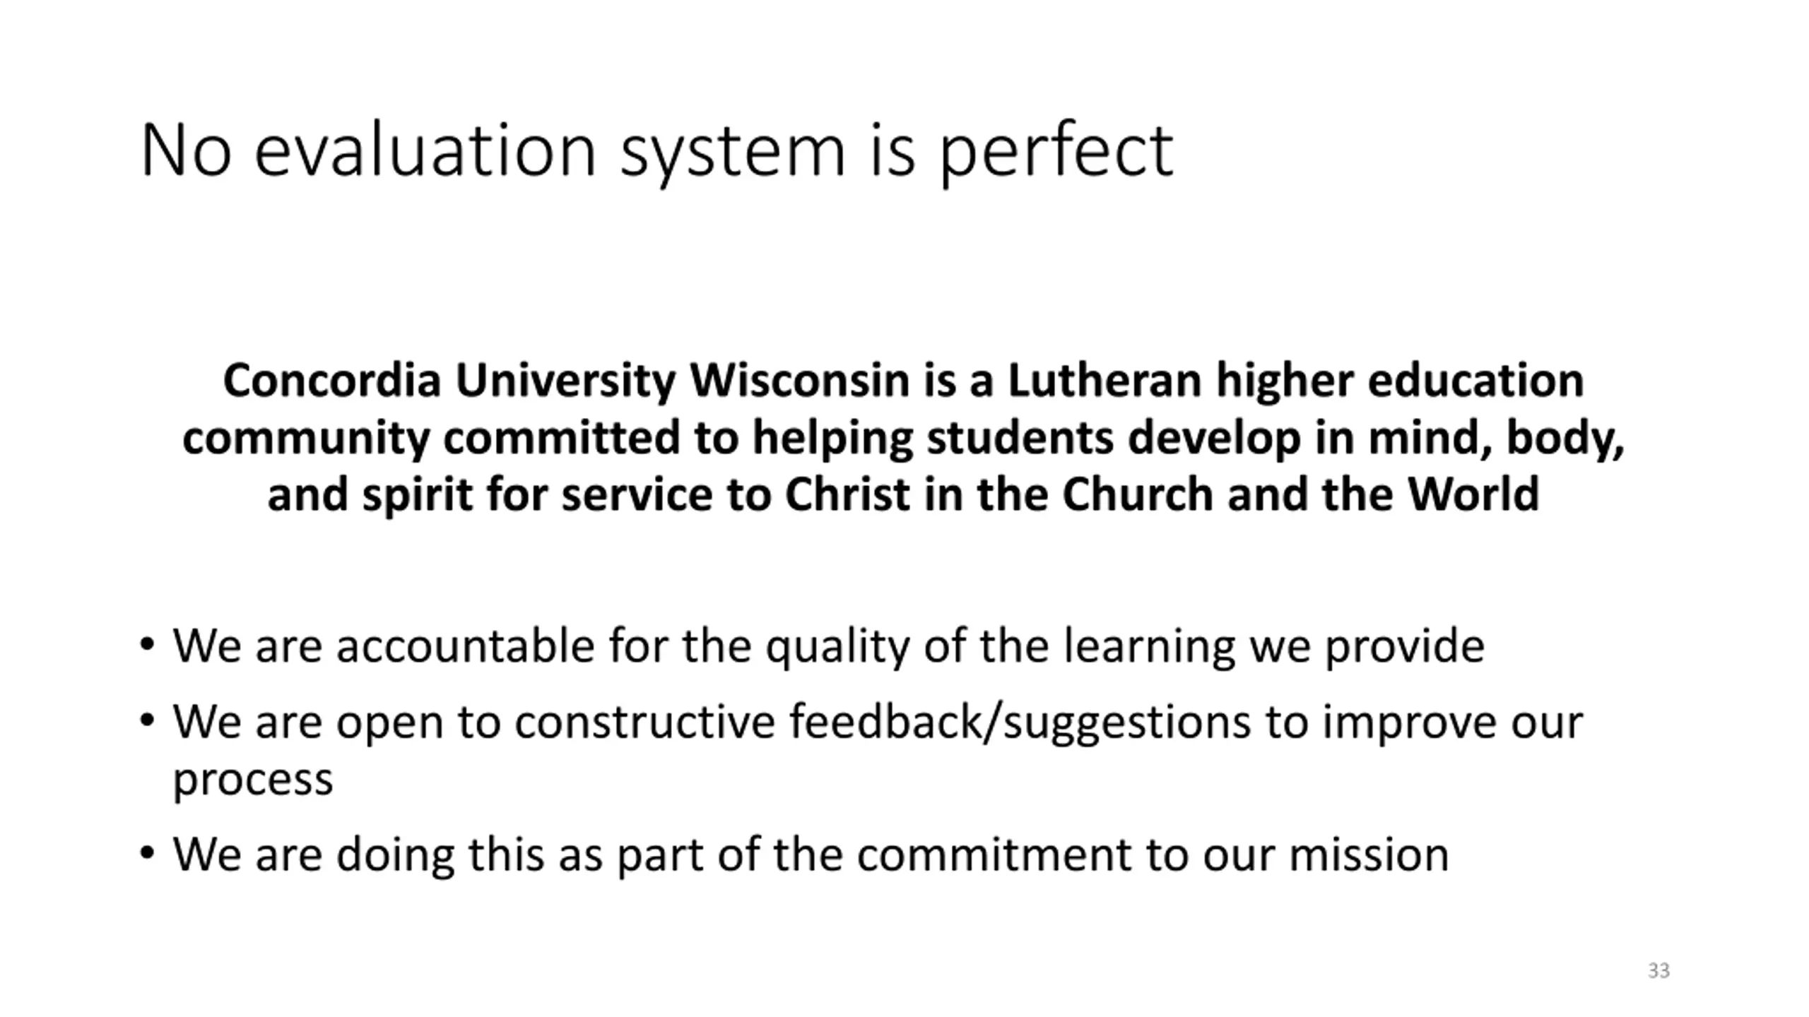
Task: Select the words 'Church and the World'
Action: pos(1300,494)
